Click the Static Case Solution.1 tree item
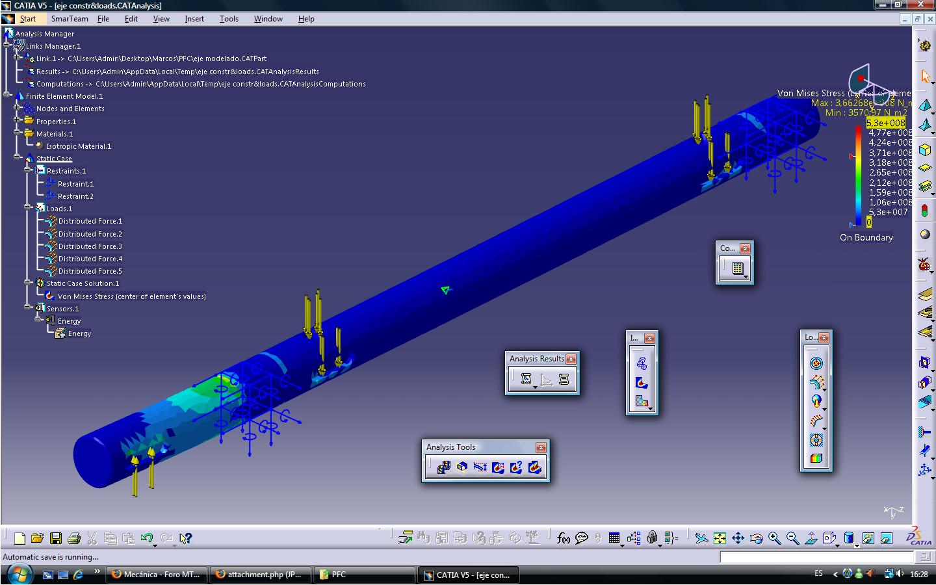The height and width of the screenshot is (585, 936). tap(83, 283)
